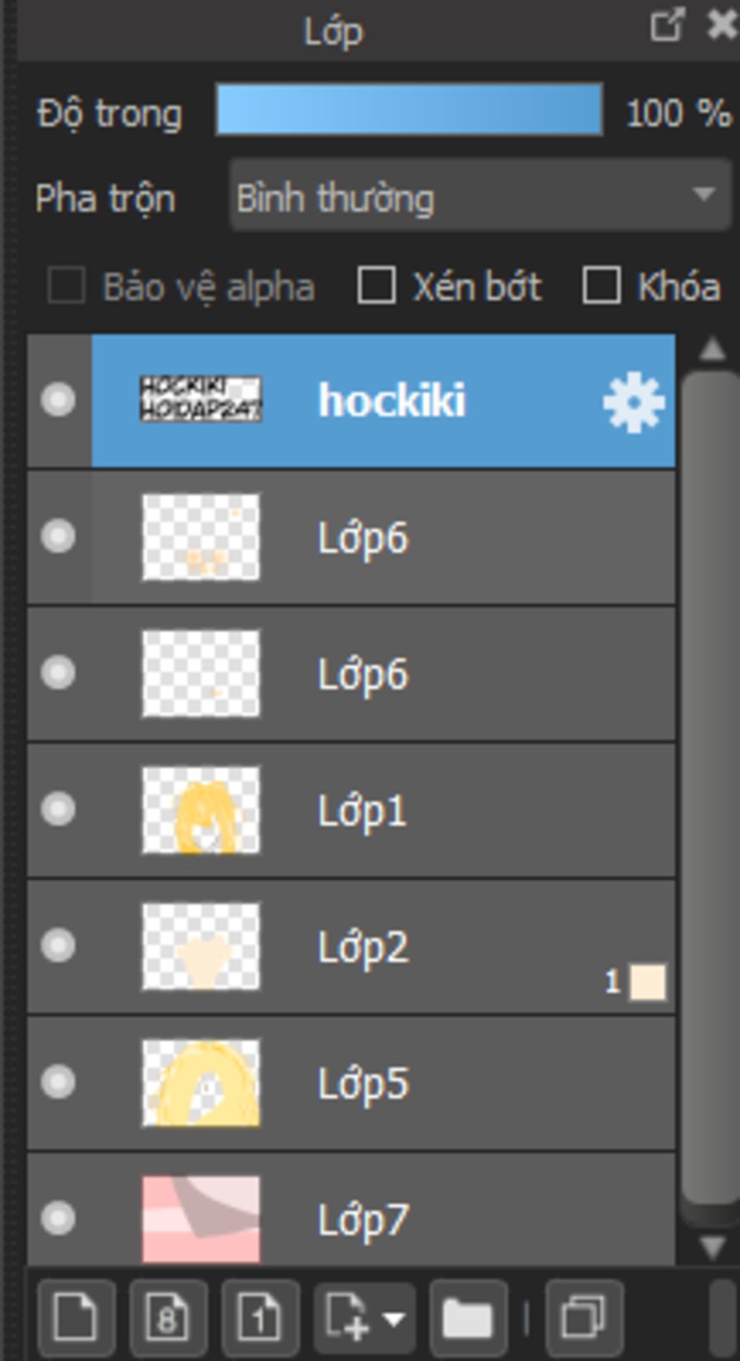
Task: Create a new layer folder
Action: tap(467, 1318)
